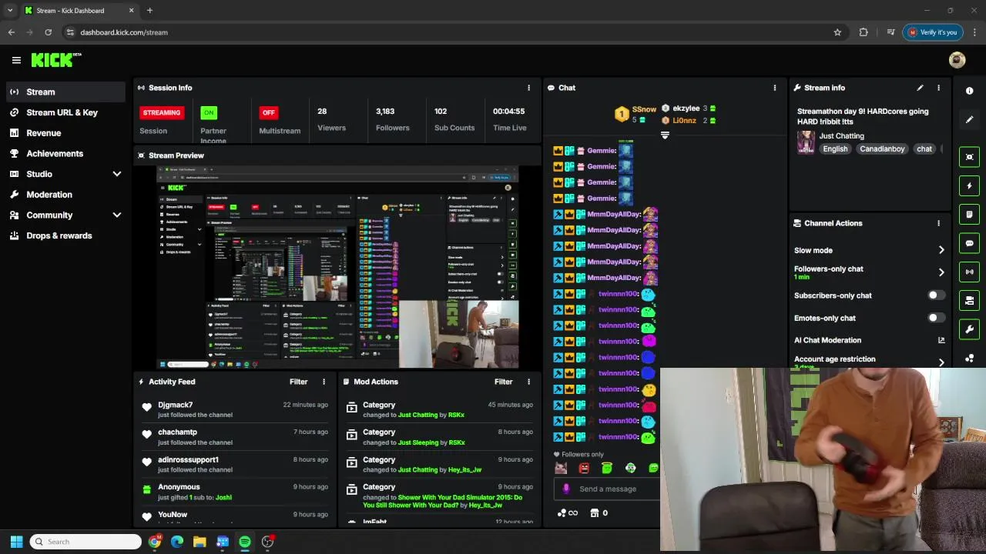The width and height of the screenshot is (986, 554).
Task: Click the taskbar Search box
Action: (x=86, y=542)
